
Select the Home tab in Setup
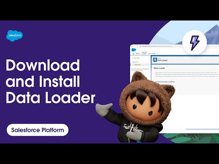coord(144,54)
